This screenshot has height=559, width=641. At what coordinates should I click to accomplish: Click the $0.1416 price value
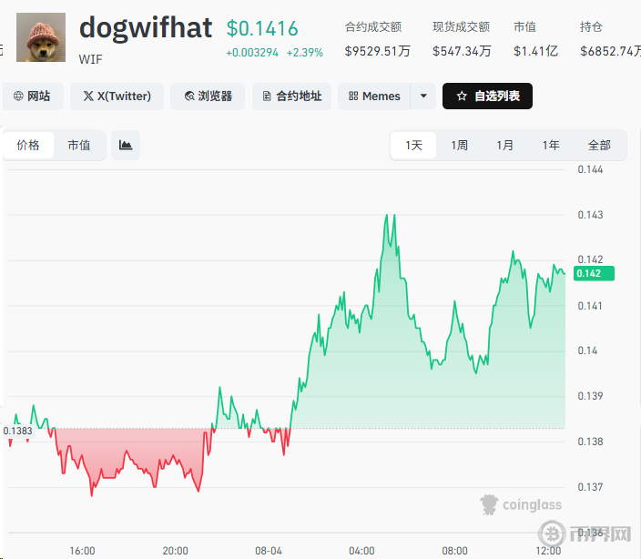[x=262, y=28]
